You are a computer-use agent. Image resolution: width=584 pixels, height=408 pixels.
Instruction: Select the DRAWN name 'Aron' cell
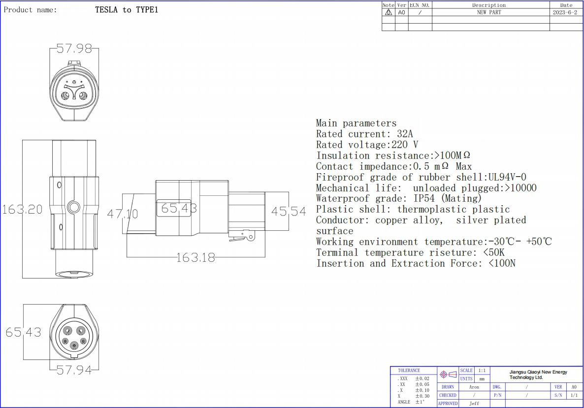[474, 387]
